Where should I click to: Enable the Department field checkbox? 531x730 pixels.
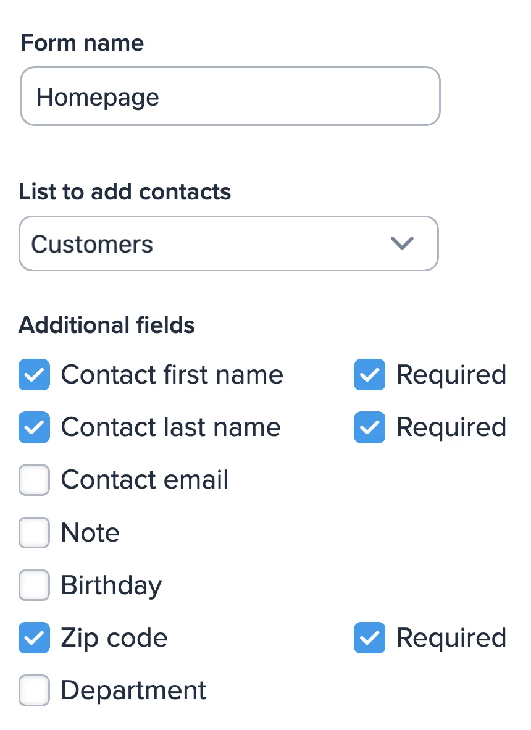(34, 690)
